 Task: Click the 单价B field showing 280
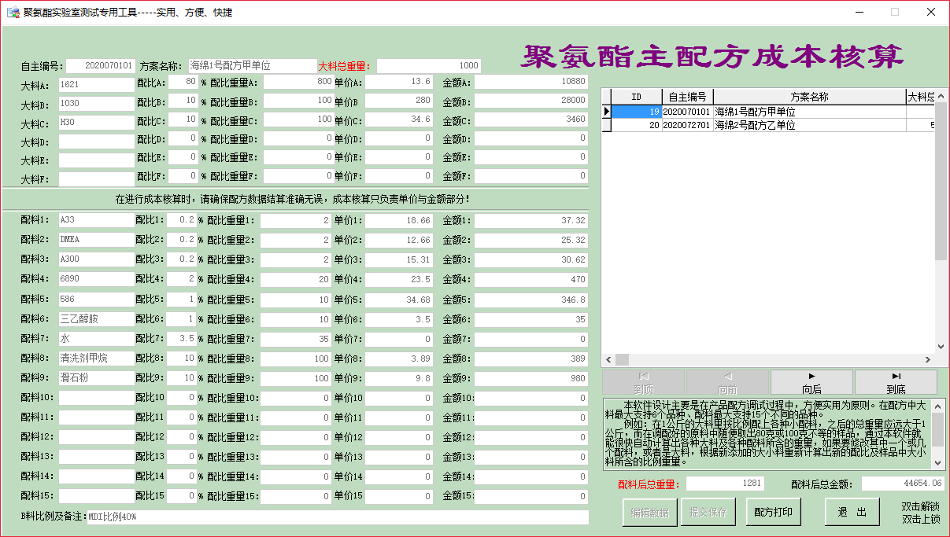pyautogui.click(x=398, y=101)
